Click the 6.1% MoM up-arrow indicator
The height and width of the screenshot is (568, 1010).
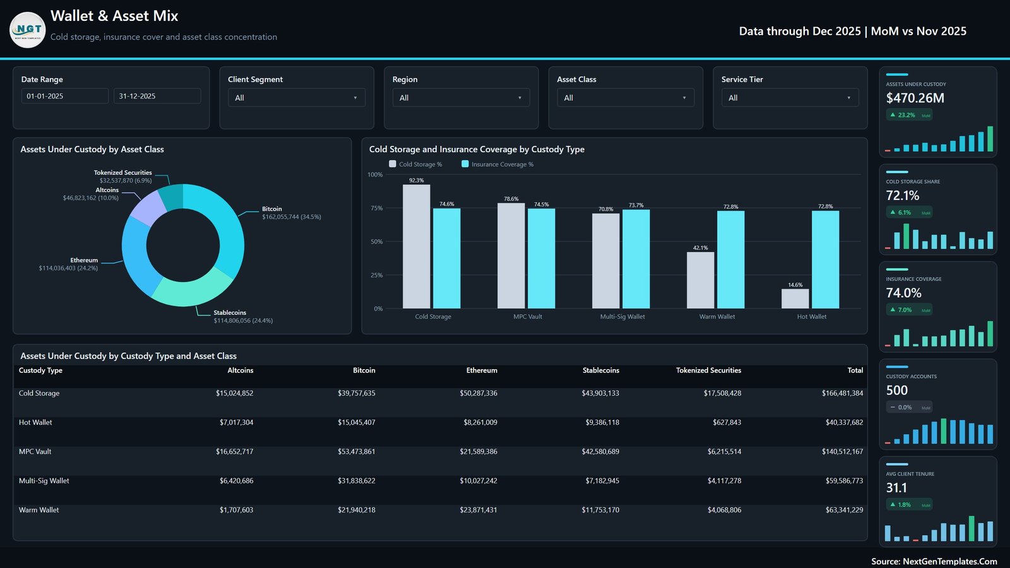tap(909, 213)
